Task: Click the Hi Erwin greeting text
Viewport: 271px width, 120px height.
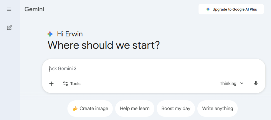Action: pos(70,34)
